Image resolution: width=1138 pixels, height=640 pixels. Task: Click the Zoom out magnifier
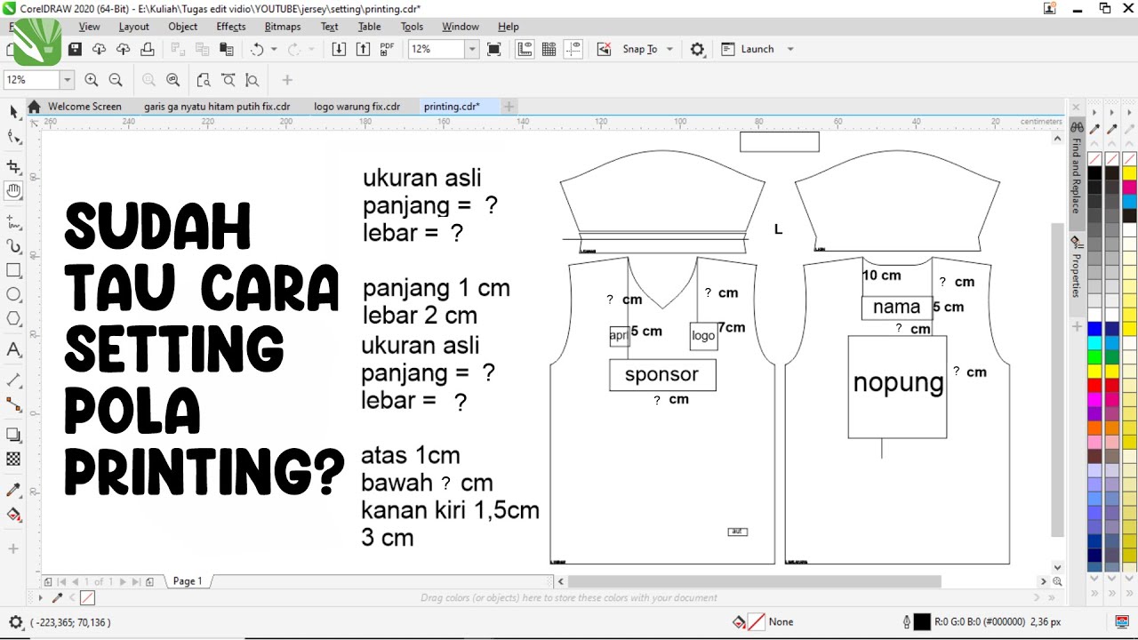point(116,80)
